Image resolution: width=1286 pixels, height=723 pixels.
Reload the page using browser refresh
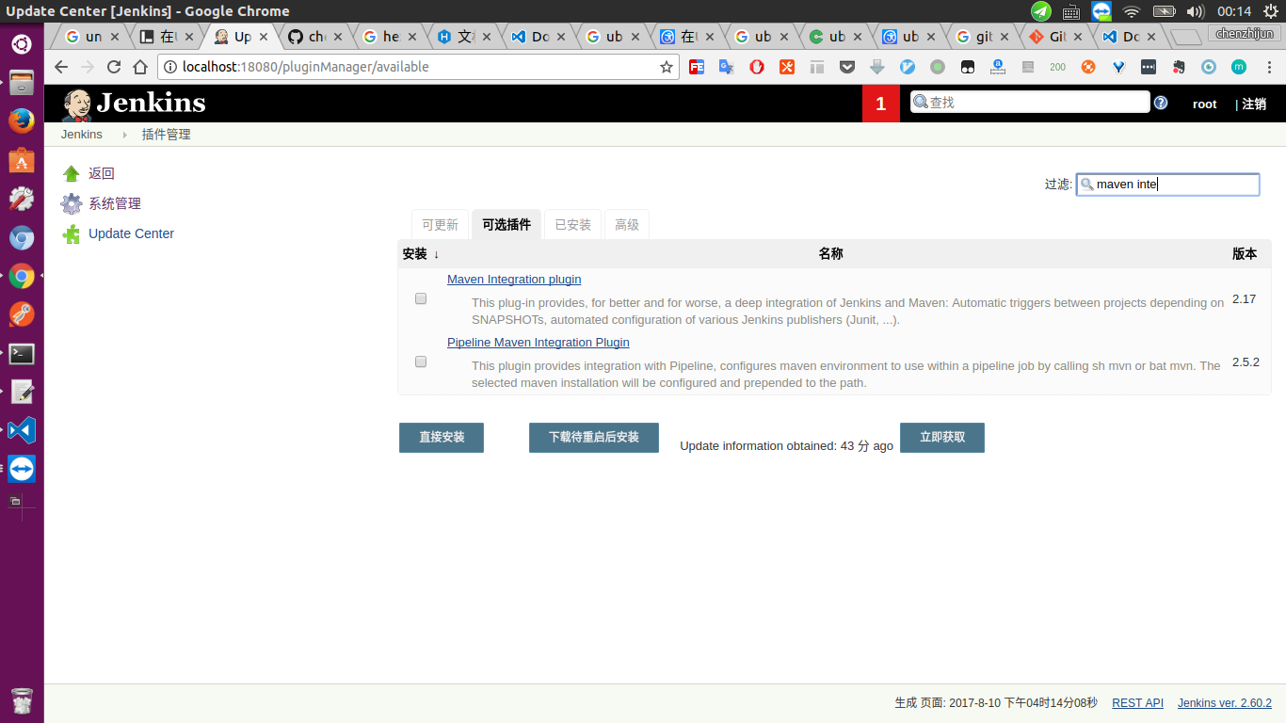[x=114, y=67]
